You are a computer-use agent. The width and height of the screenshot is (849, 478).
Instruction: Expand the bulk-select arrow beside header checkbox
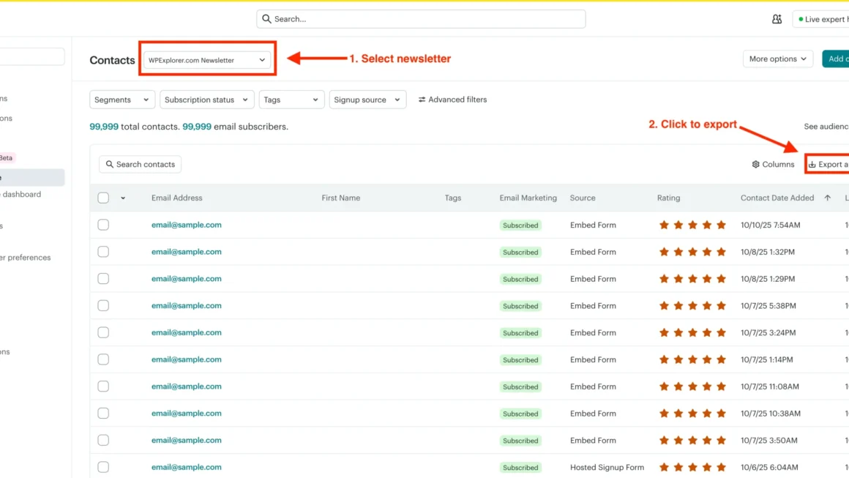123,198
